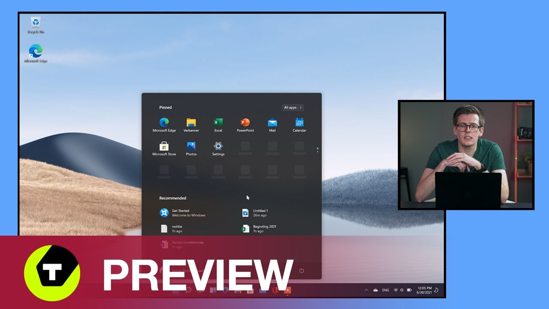Open the Photos app
Viewport: 549px width, 309px height.
point(191,148)
